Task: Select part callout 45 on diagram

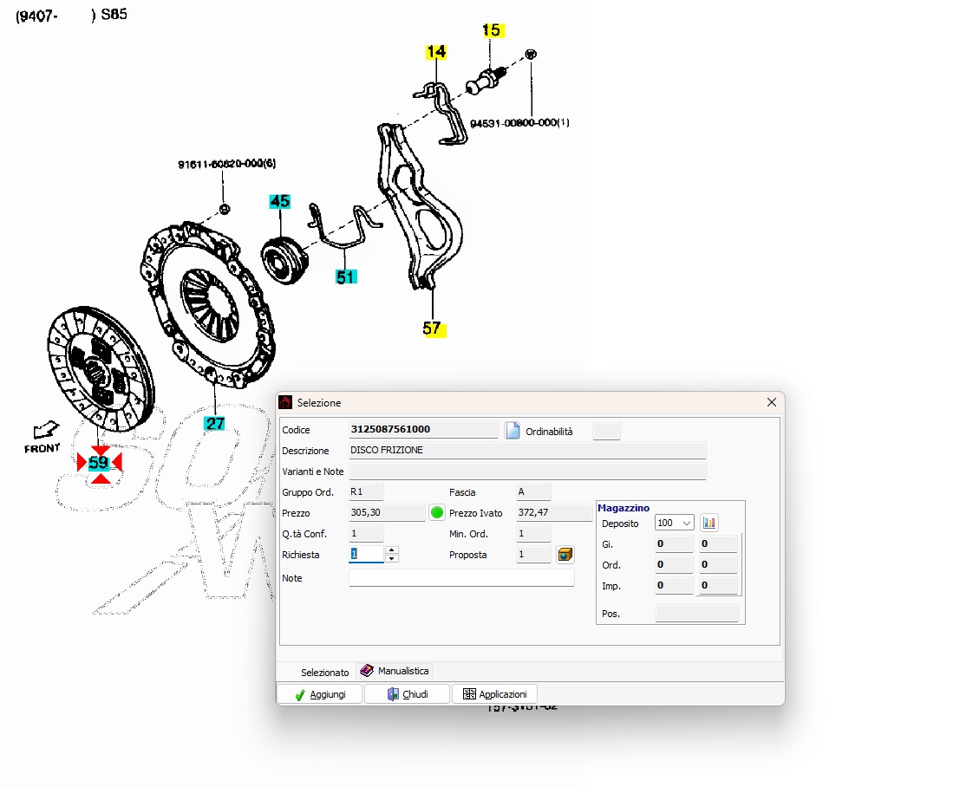Action: 279,201
